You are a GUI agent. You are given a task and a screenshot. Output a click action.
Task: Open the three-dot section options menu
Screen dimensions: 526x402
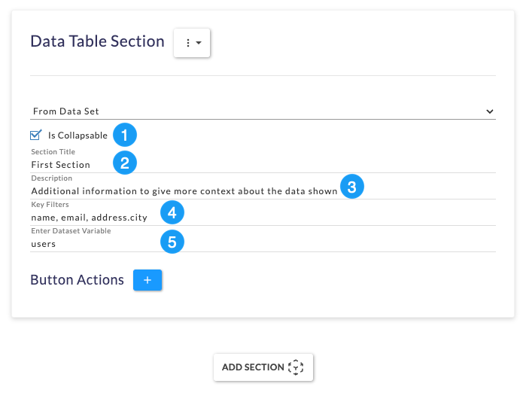192,43
